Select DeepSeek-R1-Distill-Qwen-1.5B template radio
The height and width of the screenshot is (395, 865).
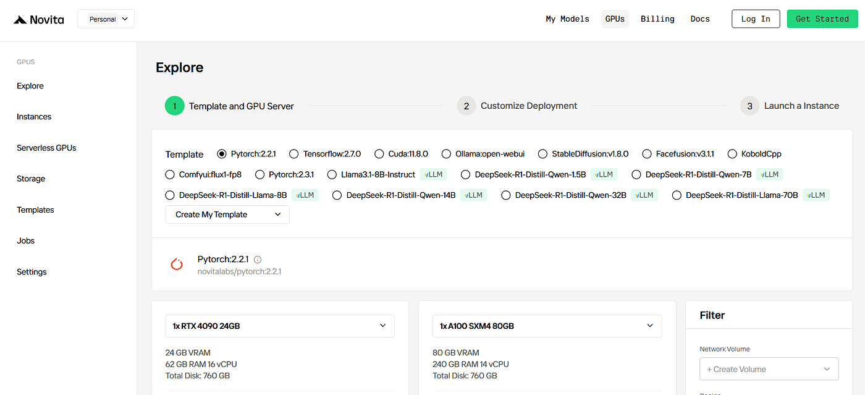[466, 175]
